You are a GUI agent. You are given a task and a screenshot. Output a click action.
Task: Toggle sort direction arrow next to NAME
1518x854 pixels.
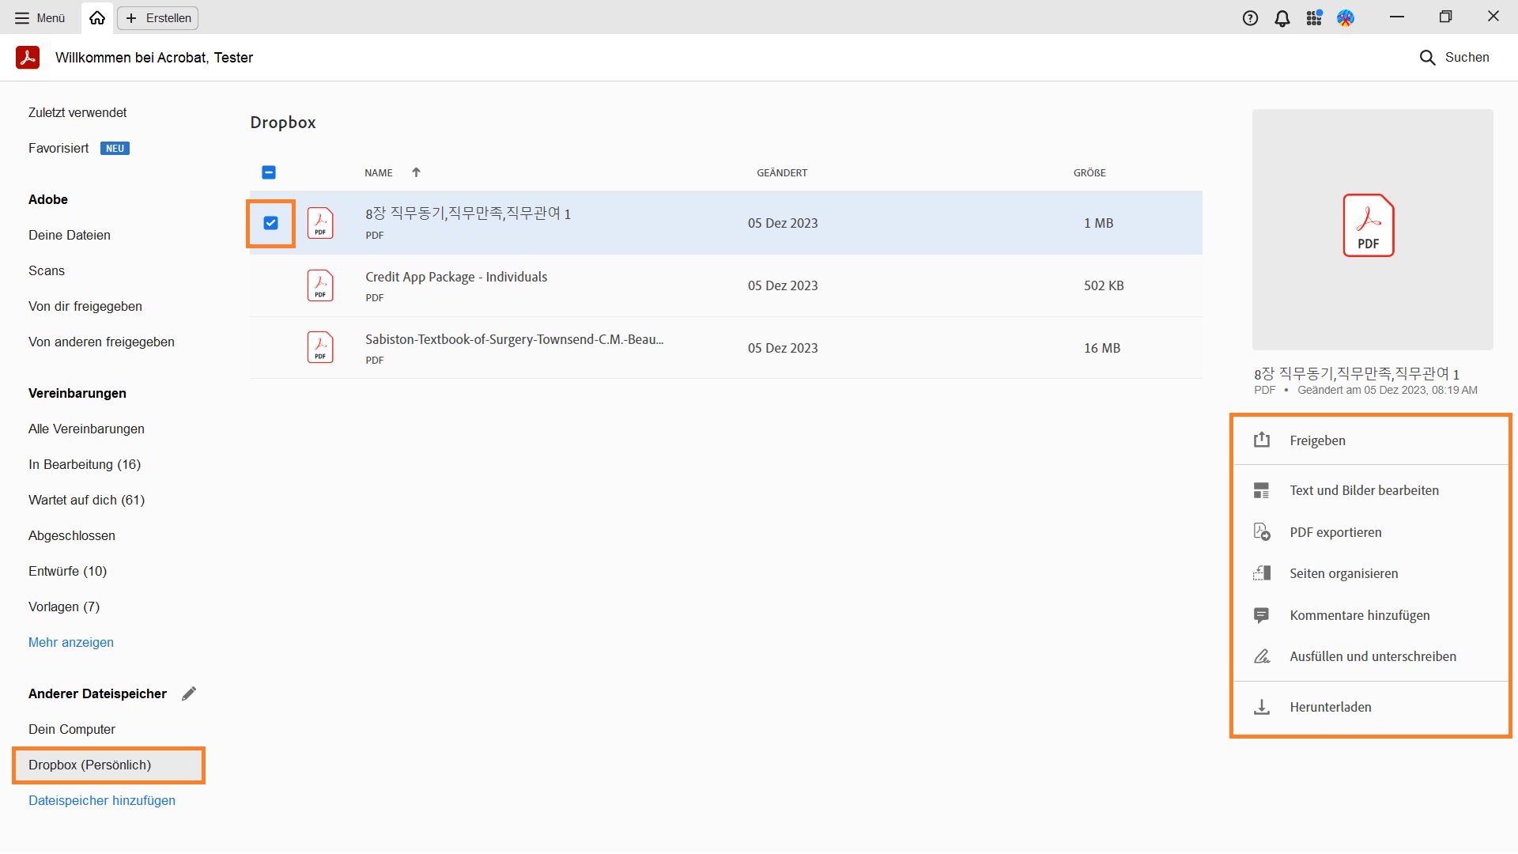pos(416,172)
